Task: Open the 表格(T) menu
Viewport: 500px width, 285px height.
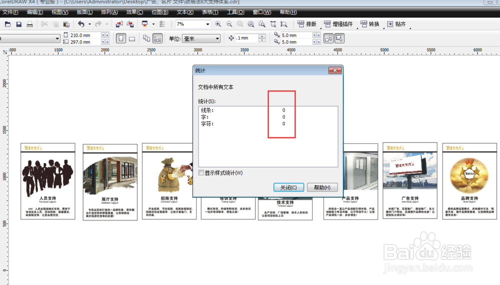Action: [x=210, y=12]
